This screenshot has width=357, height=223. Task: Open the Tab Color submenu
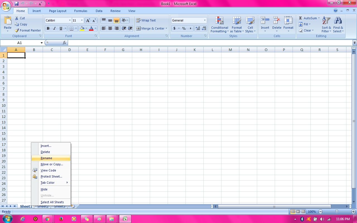51,183
